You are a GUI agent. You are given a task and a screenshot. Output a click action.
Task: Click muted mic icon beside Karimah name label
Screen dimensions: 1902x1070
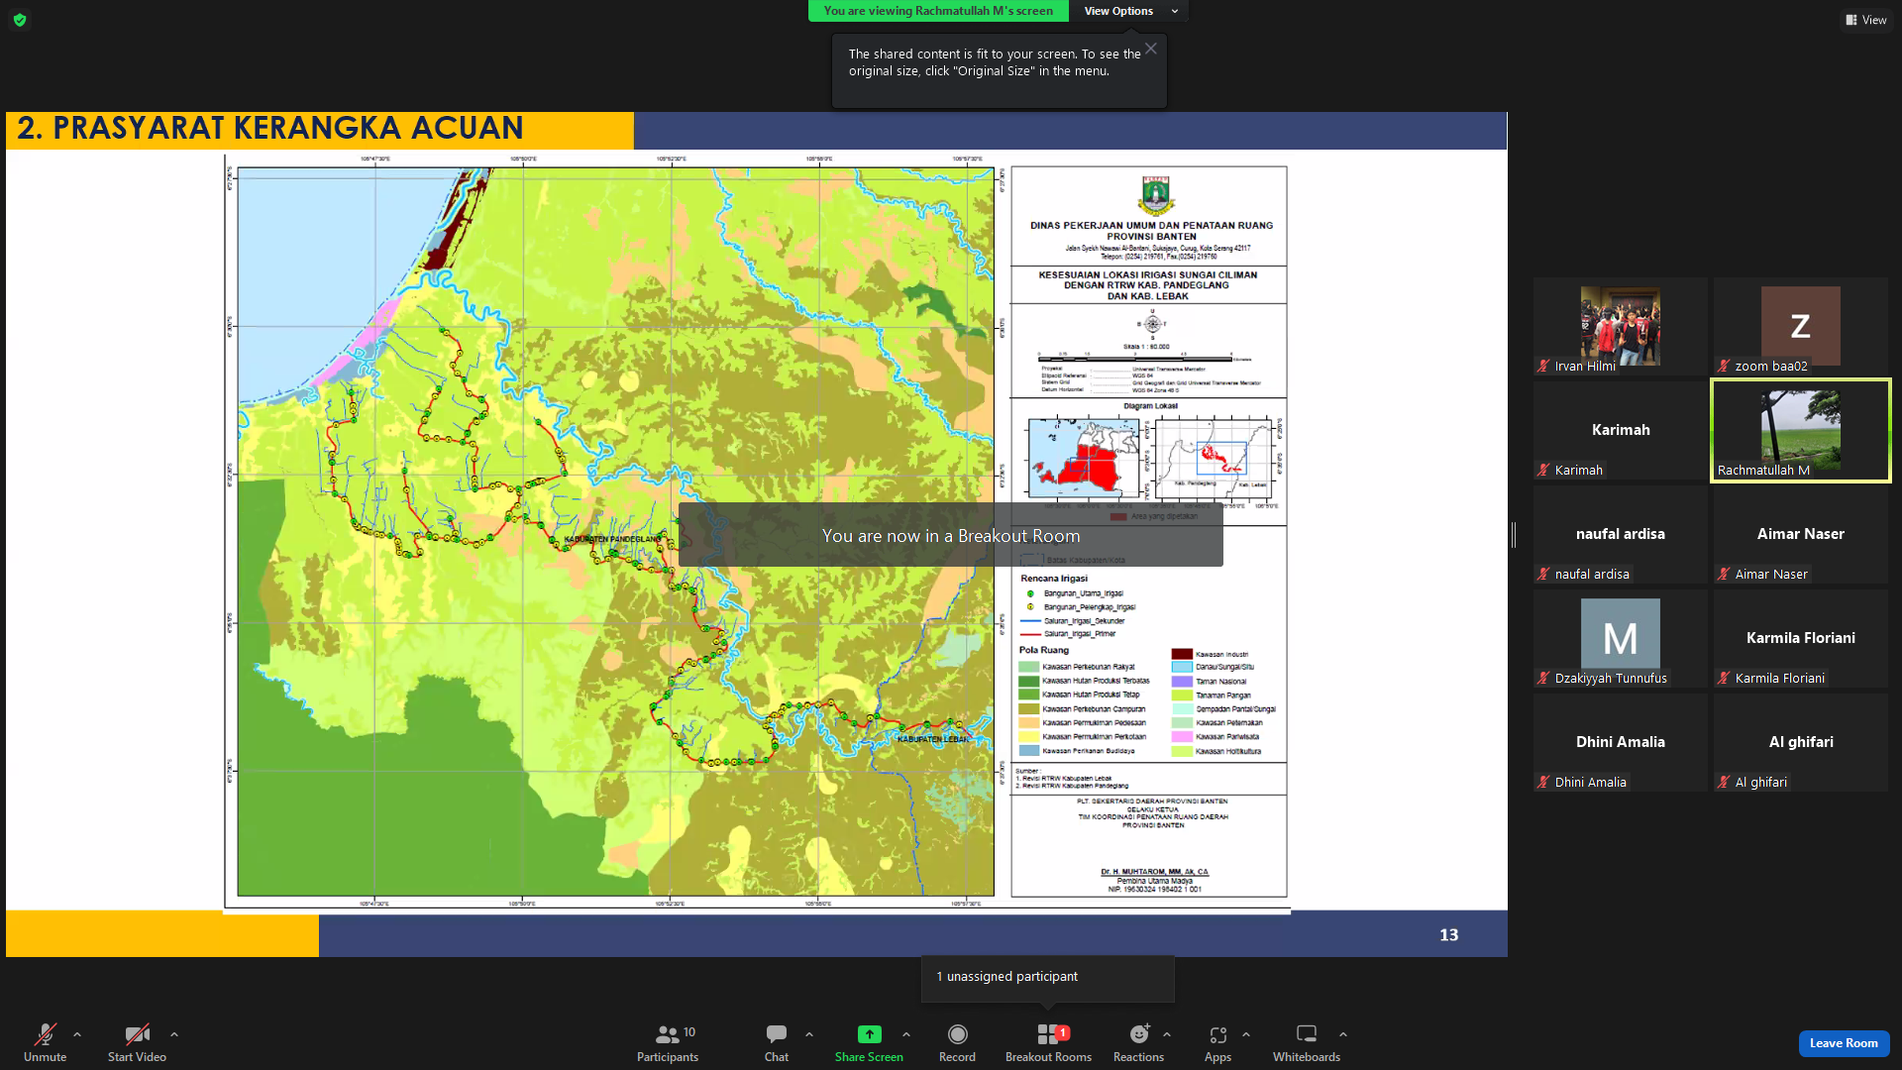[1543, 471]
